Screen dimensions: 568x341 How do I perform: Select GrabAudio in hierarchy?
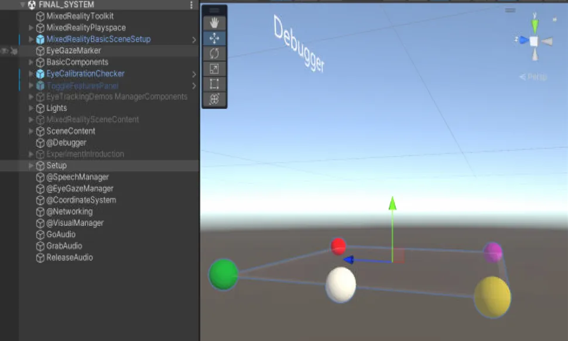click(x=64, y=246)
